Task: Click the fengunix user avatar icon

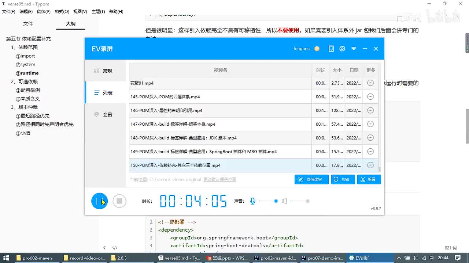Action: pos(317,49)
